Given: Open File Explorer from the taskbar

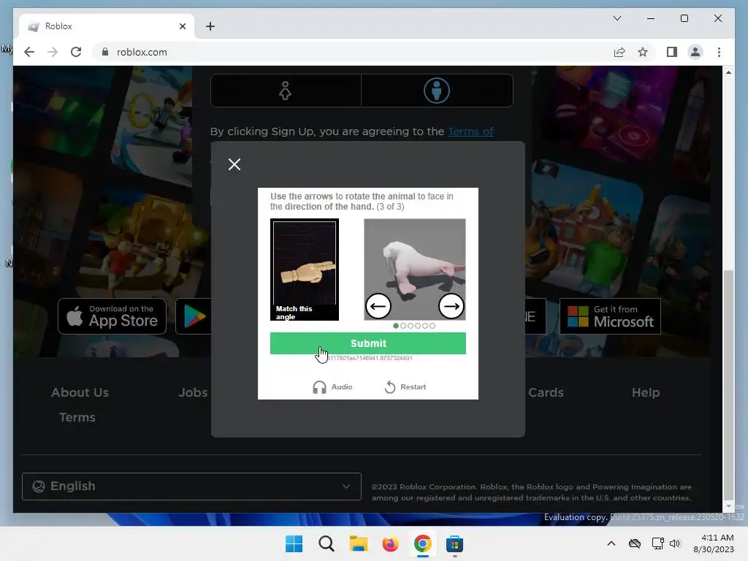Looking at the screenshot, I should coord(358,543).
